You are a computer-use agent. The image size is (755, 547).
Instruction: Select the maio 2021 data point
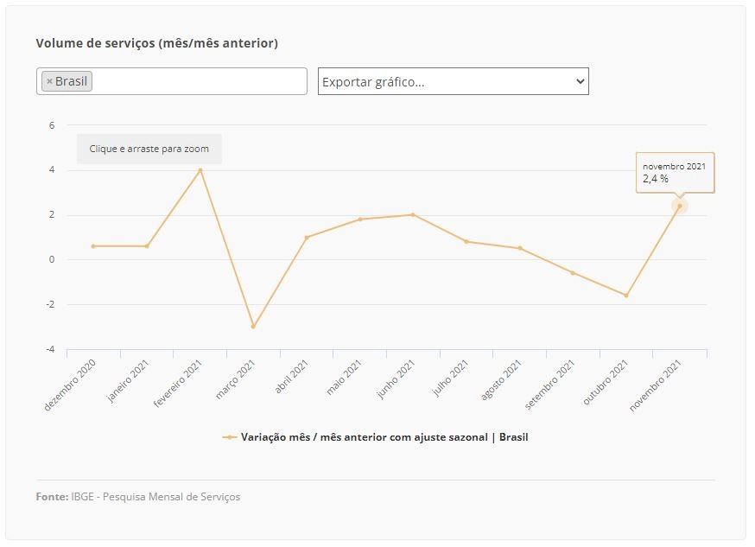[360, 219]
